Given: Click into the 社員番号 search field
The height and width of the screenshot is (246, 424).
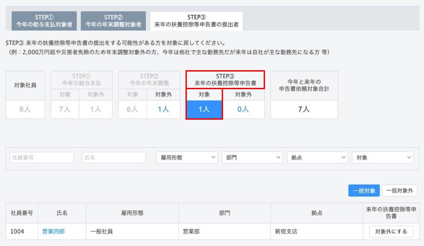Looking at the screenshot, I should coord(42,158).
